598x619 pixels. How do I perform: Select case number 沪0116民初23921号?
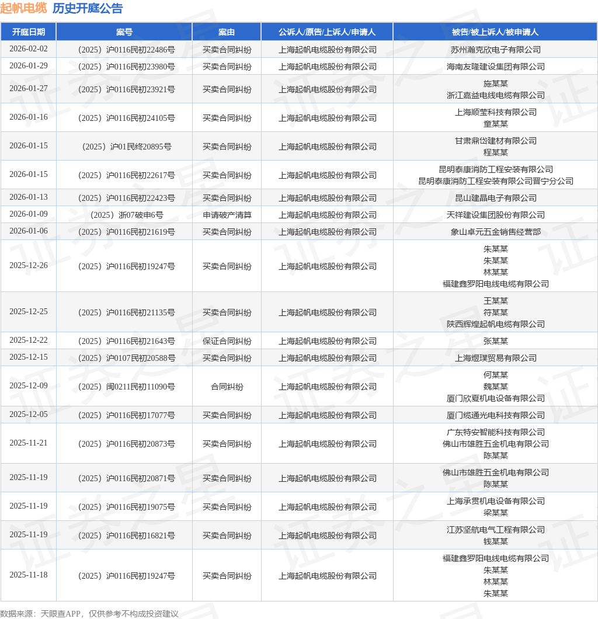pyautogui.click(x=126, y=89)
